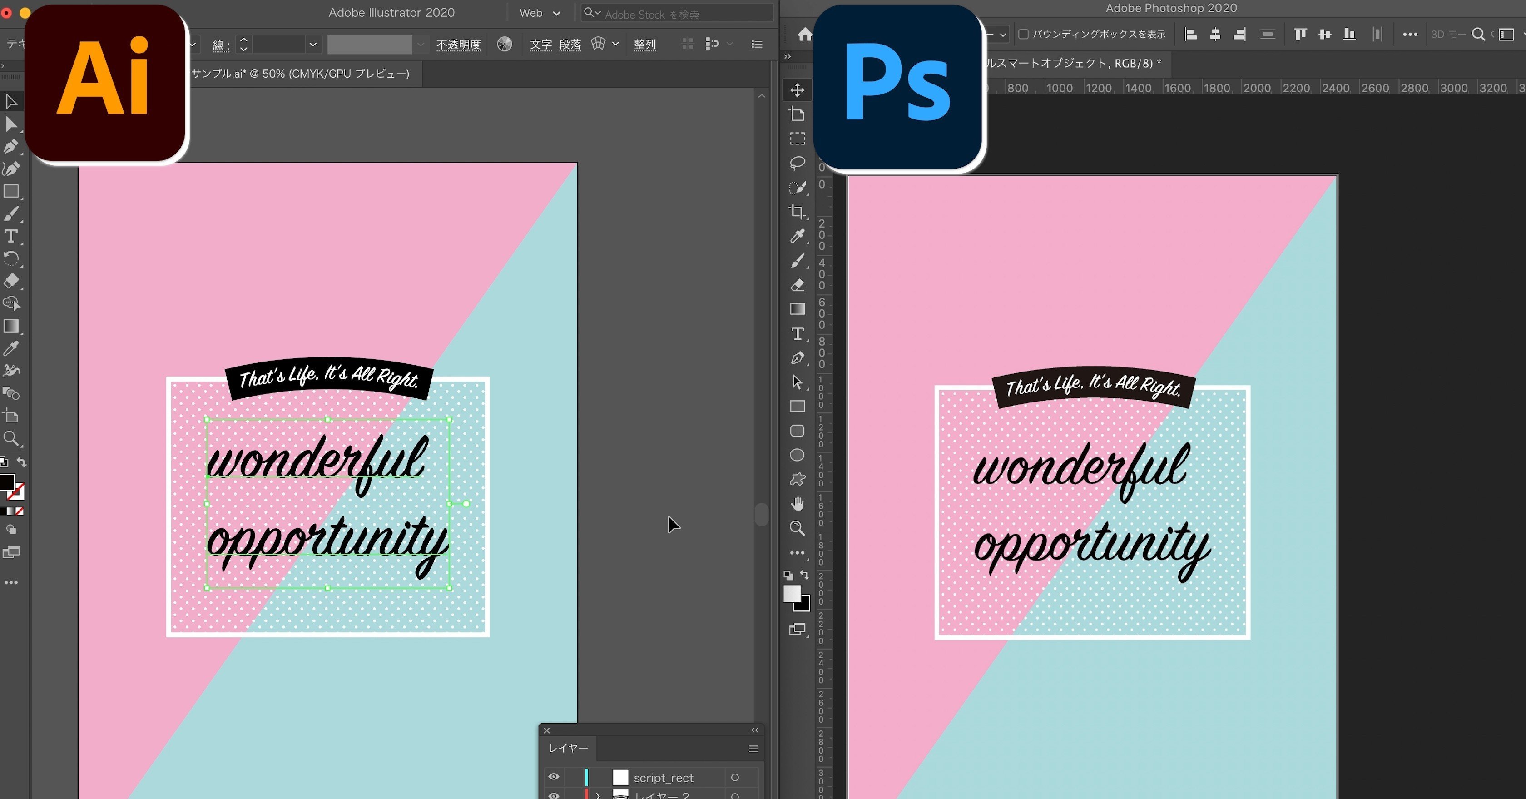Enable the バウンディングボックスを表示 checkbox
Image resolution: width=1526 pixels, height=799 pixels.
[x=1023, y=35]
